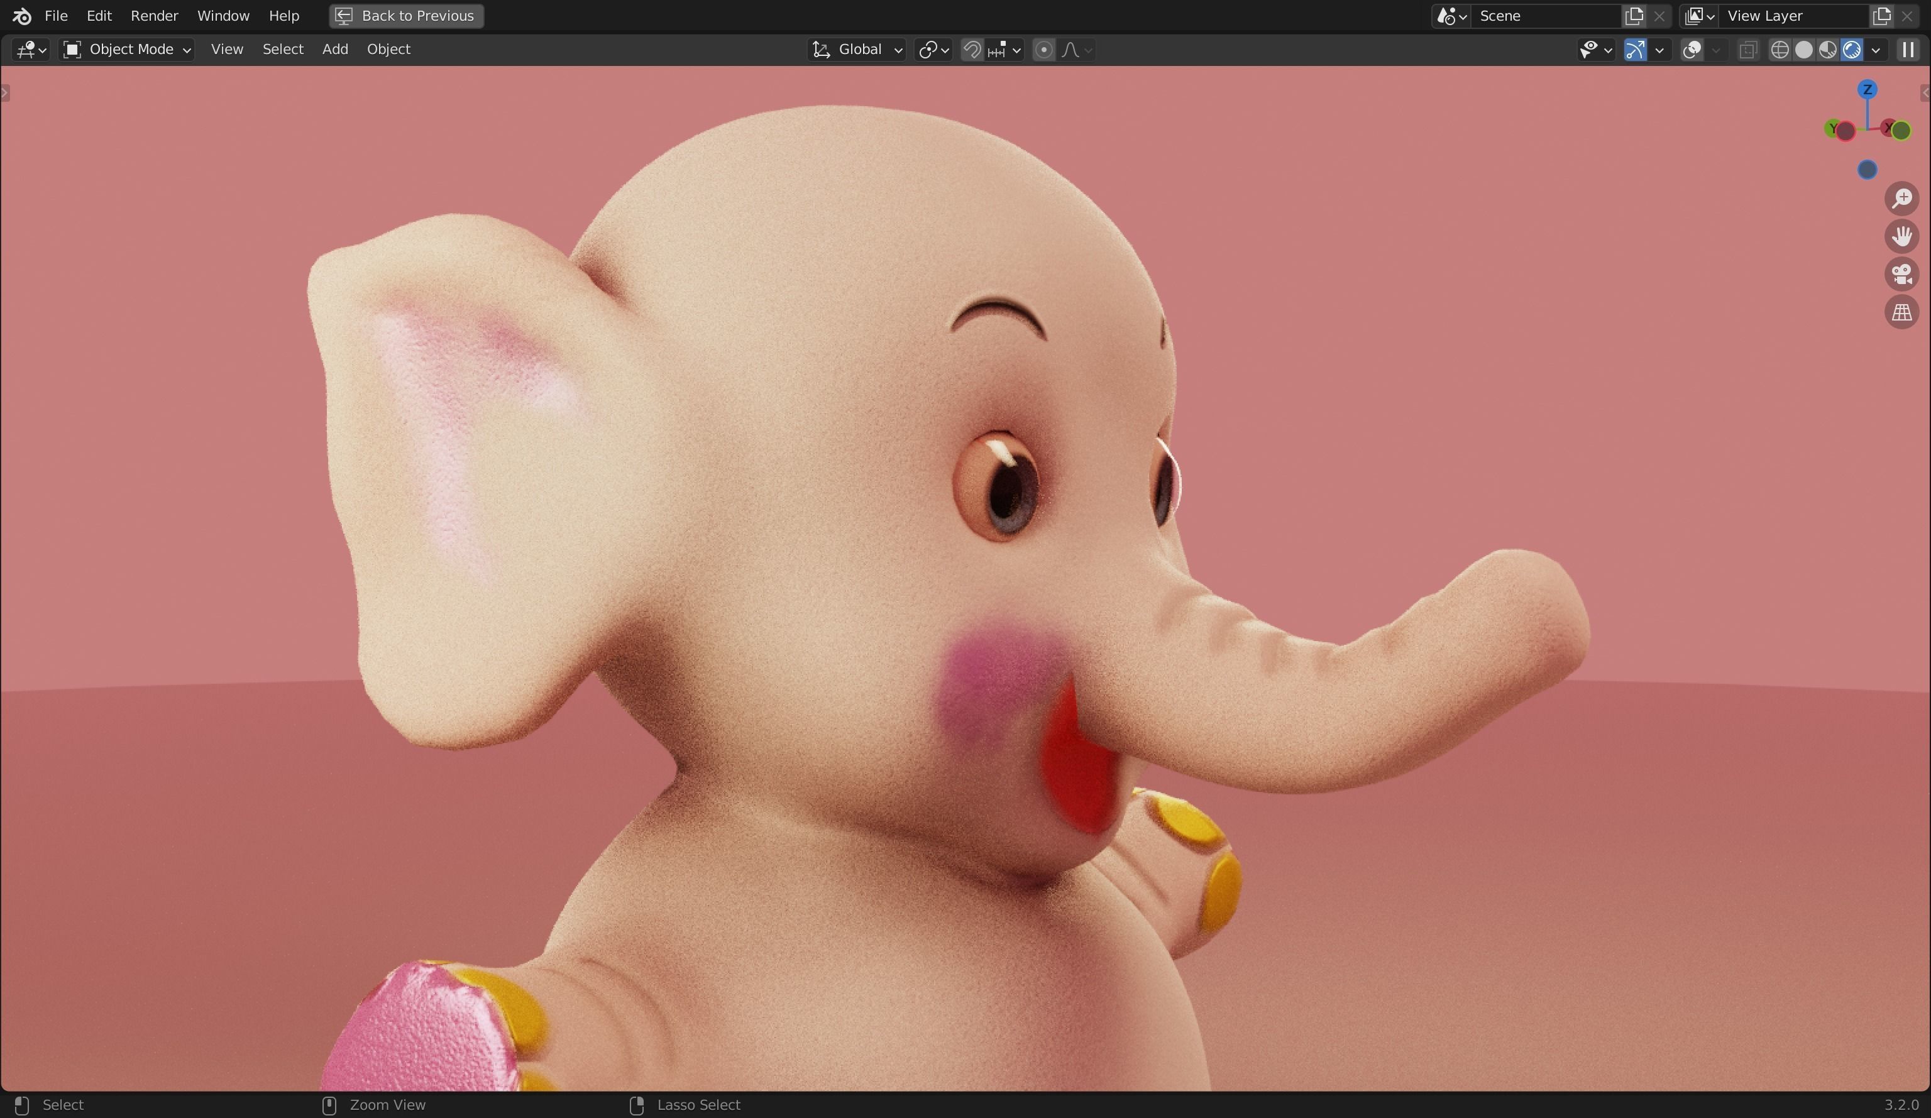Click the new scene icon
Viewport: 1931px width, 1118px height.
1634,15
